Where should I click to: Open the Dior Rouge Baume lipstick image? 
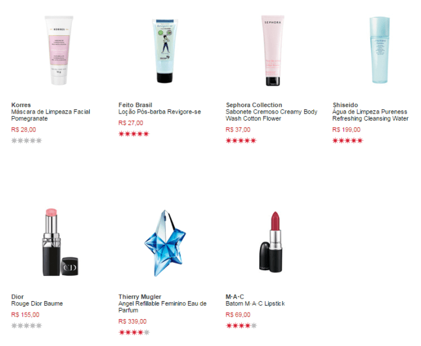click(60, 242)
